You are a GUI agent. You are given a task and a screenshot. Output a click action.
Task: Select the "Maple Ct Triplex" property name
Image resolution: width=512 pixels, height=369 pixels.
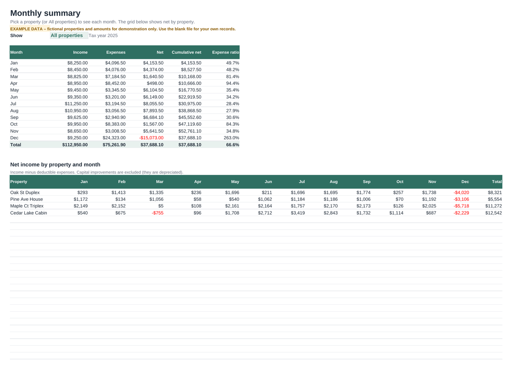(x=27, y=206)
